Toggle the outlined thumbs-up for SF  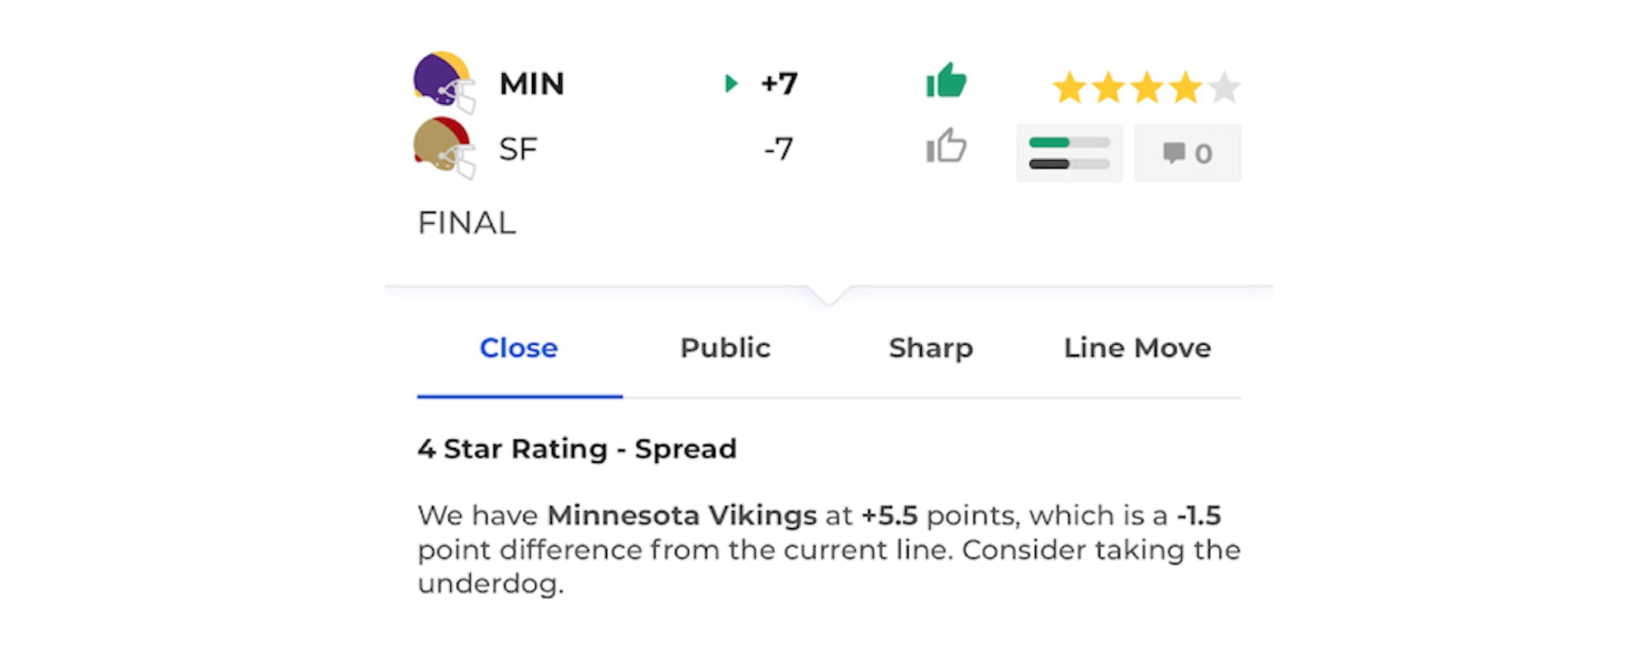pos(946,147)
